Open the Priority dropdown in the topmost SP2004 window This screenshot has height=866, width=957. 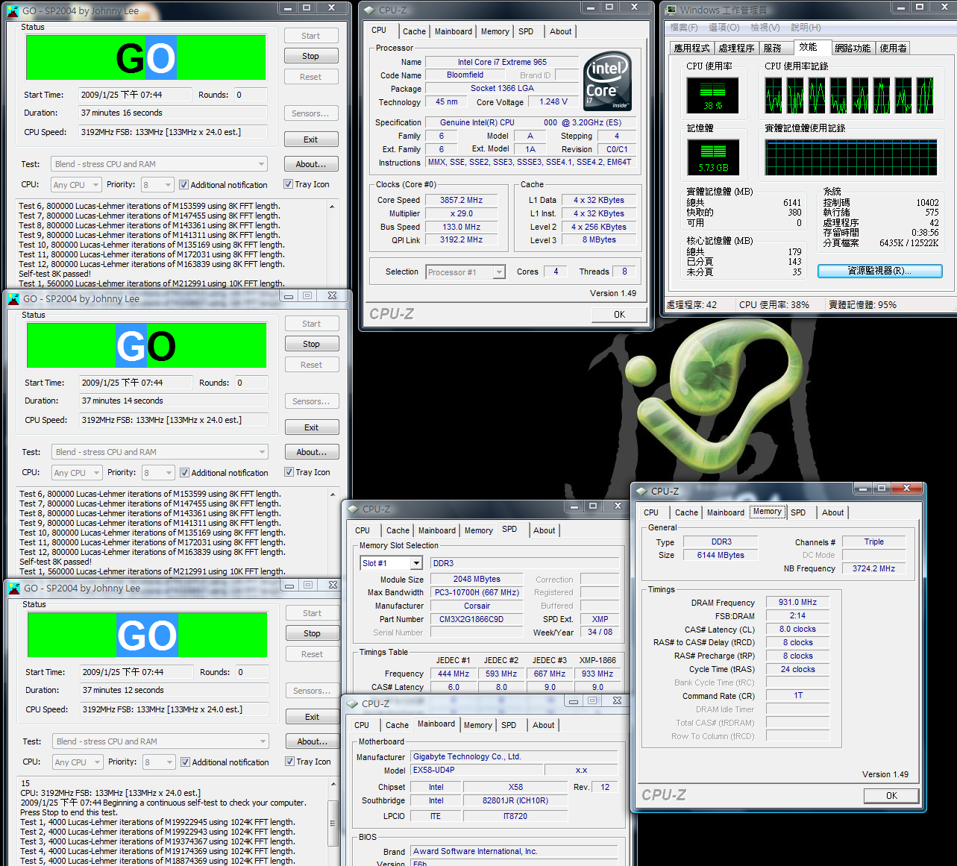click(x=167, y=185)
